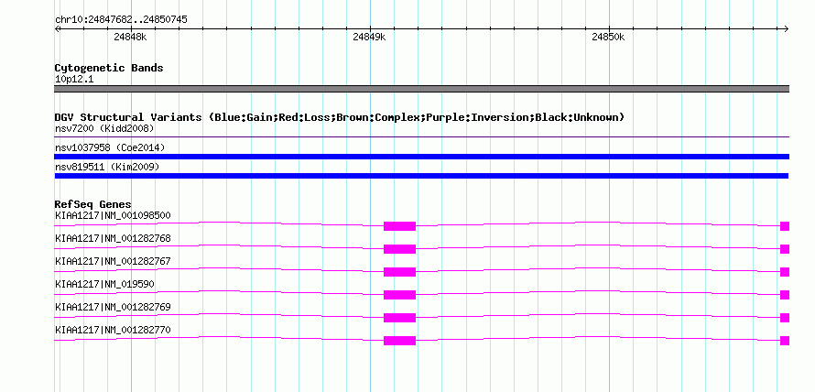Click the right-edge exon of NM_001282767

[x=785, y=272]
